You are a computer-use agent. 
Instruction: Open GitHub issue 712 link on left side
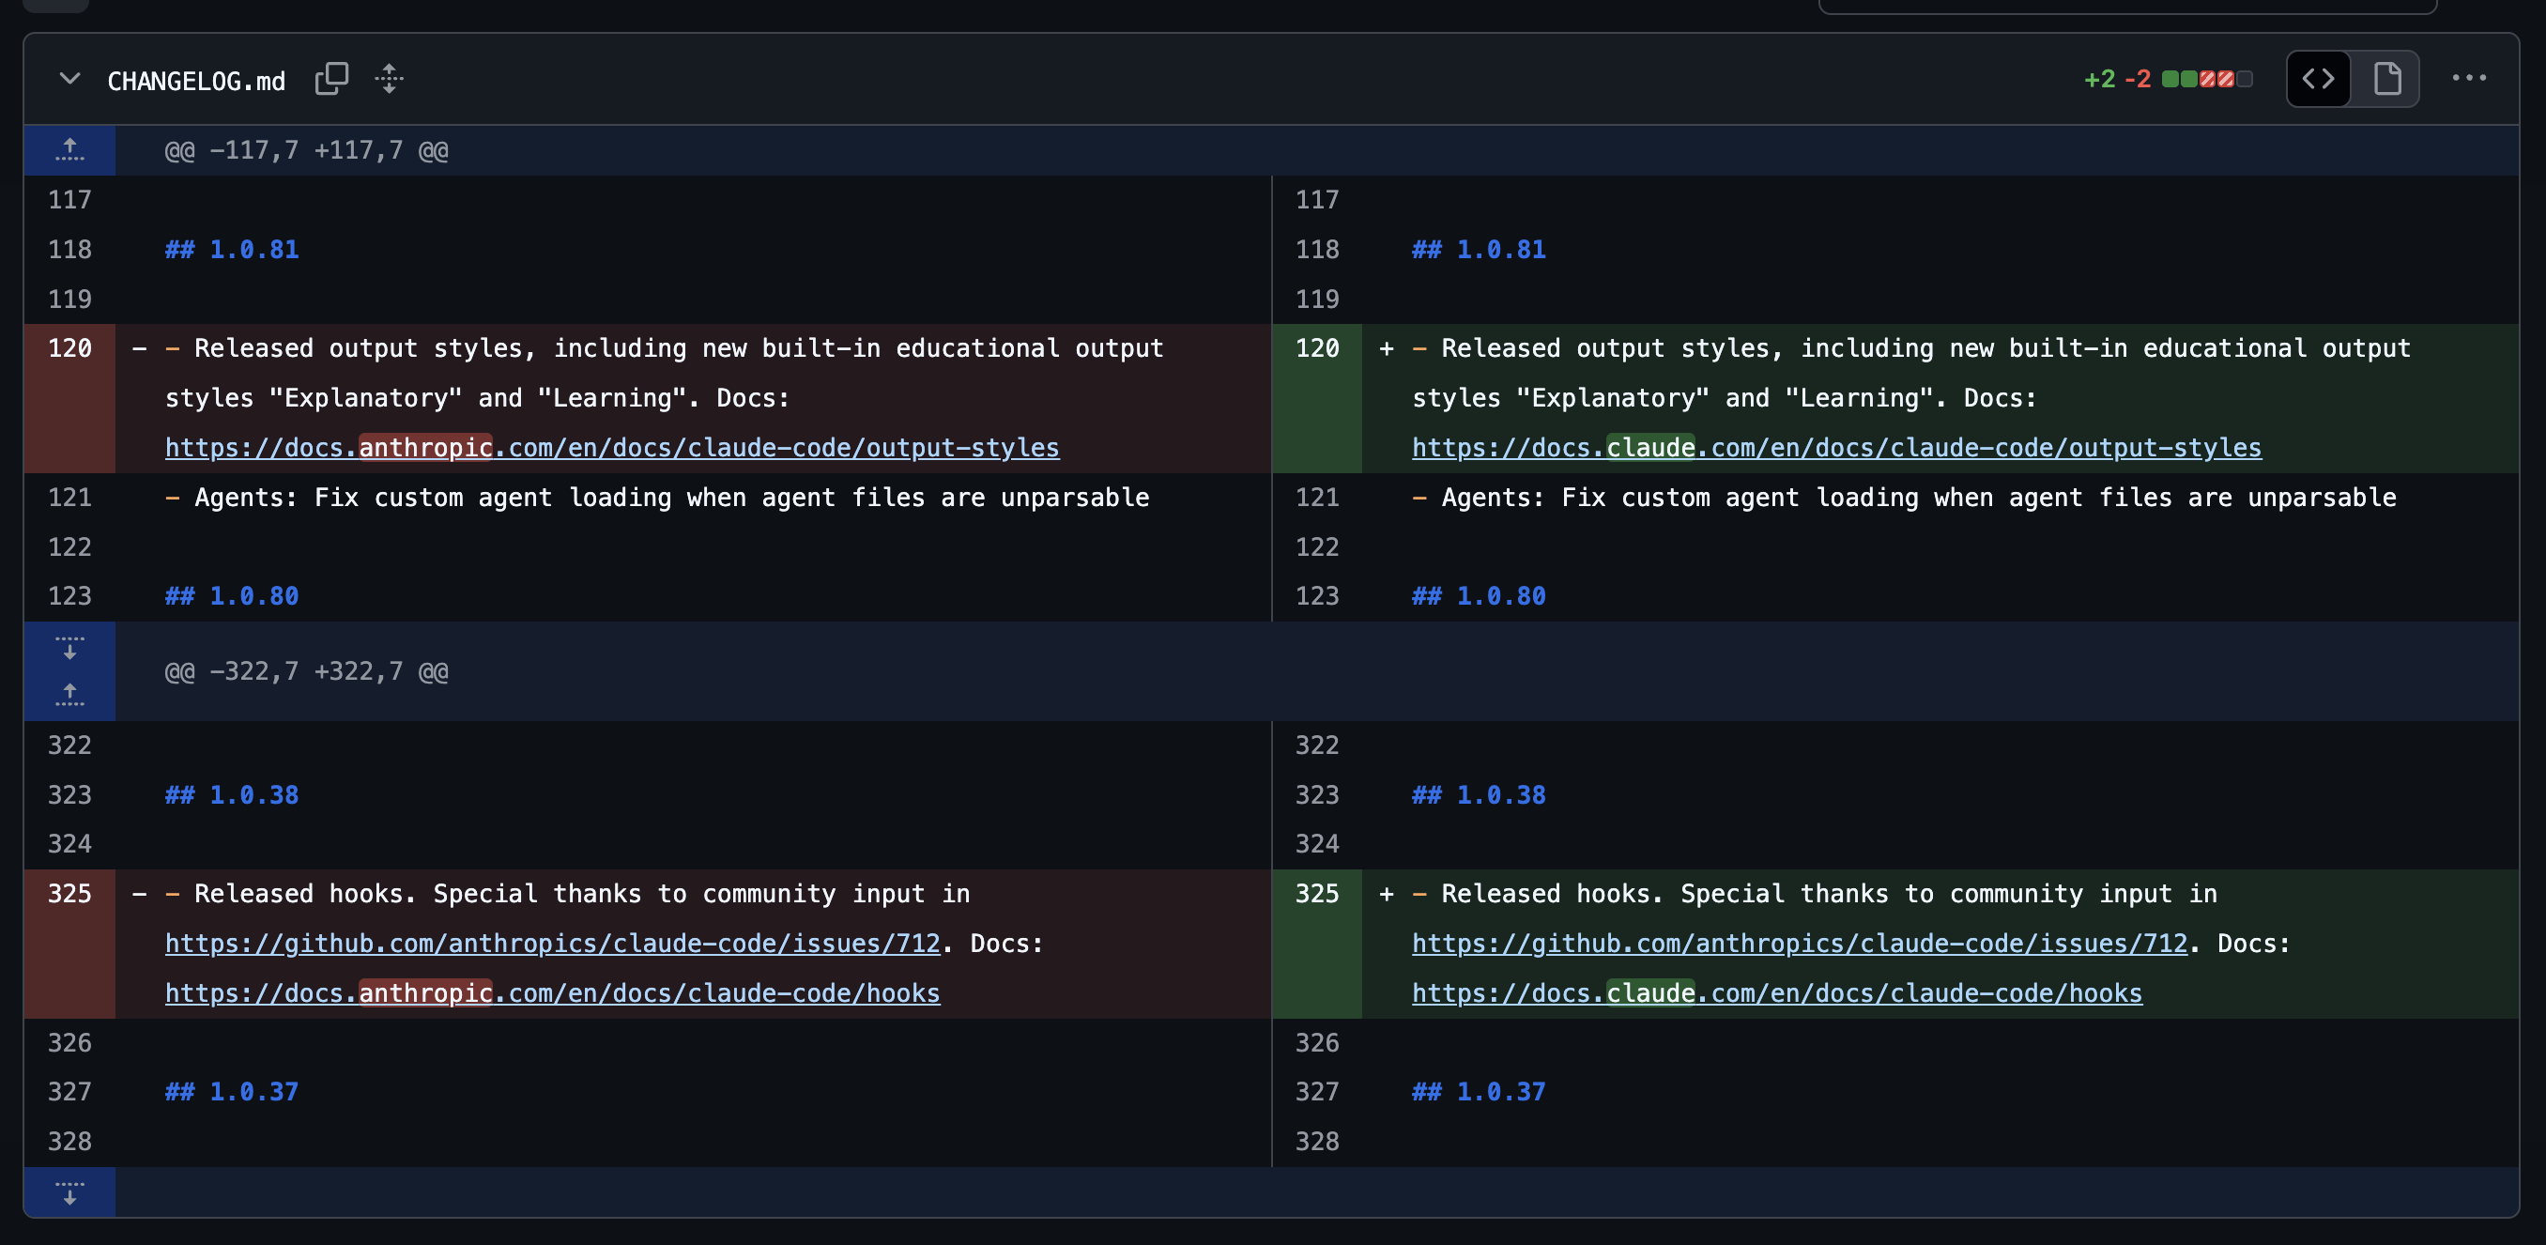pyautogui.click(x=553, y=944)
